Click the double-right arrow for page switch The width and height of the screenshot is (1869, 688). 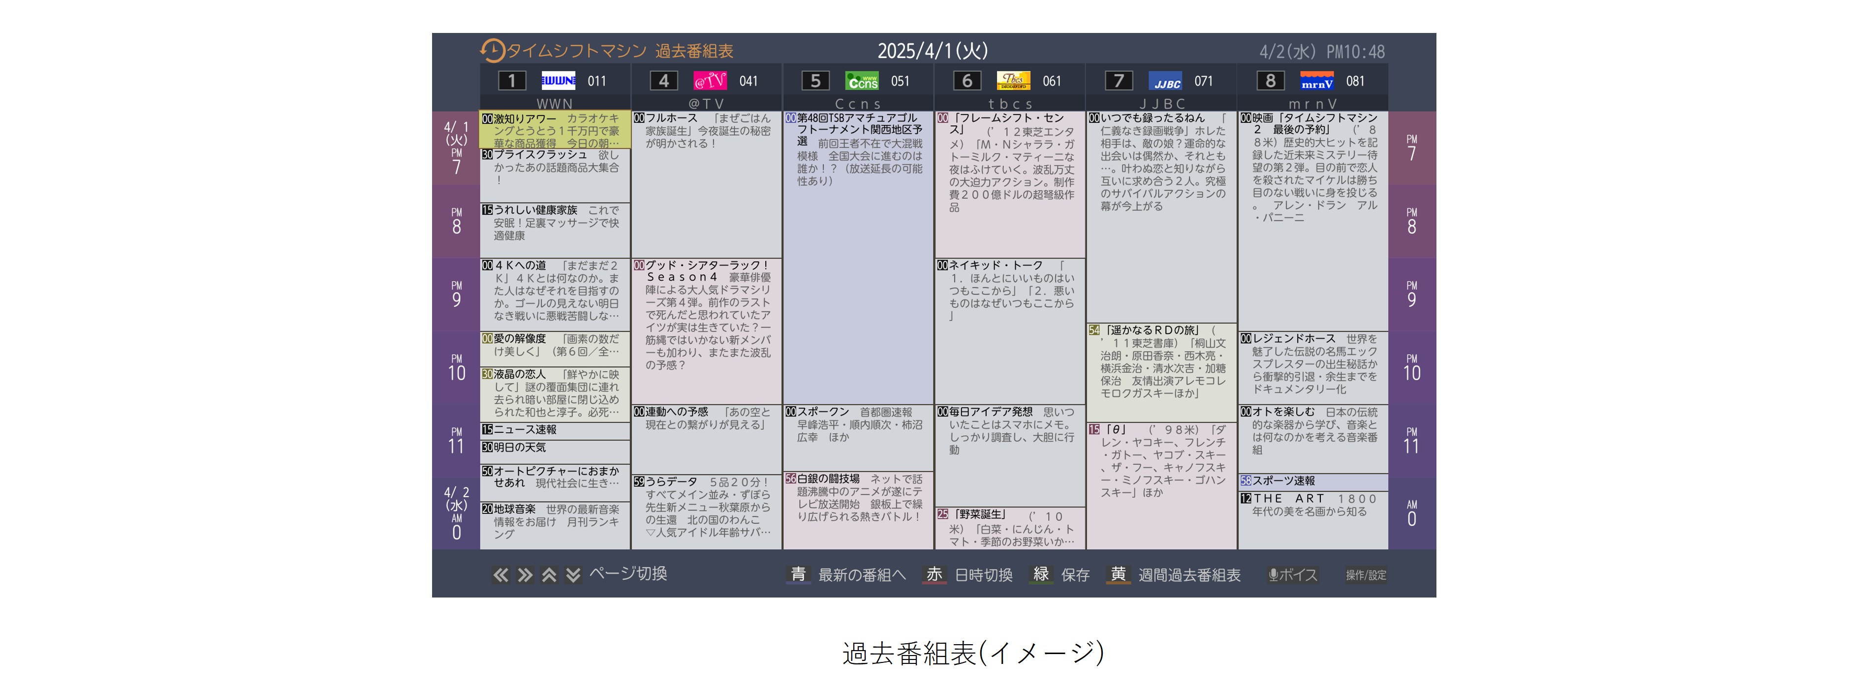[x=525, y=574]
